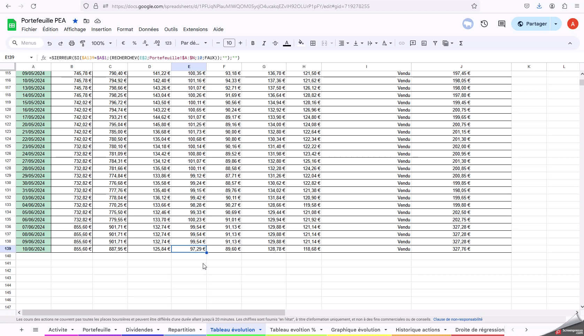Viewport: 584px width, 336px height.
Task: Open the text color picker
Action: click(x=287, y=43)
